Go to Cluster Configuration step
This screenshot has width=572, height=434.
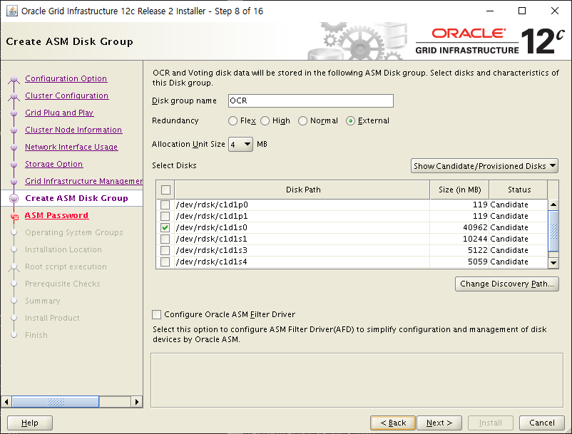click(67, 95)
